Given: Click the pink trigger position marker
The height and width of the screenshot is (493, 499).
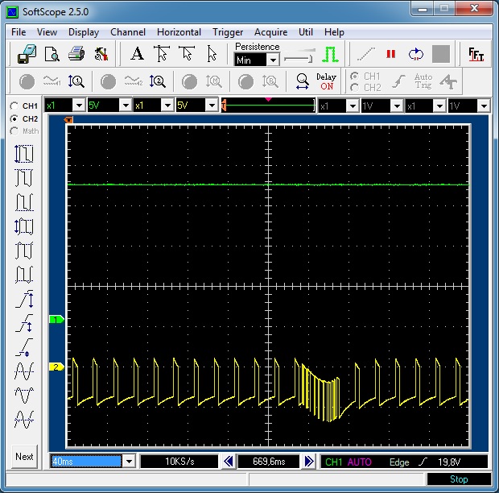Looking at the screenshot, I should (268, 99).
